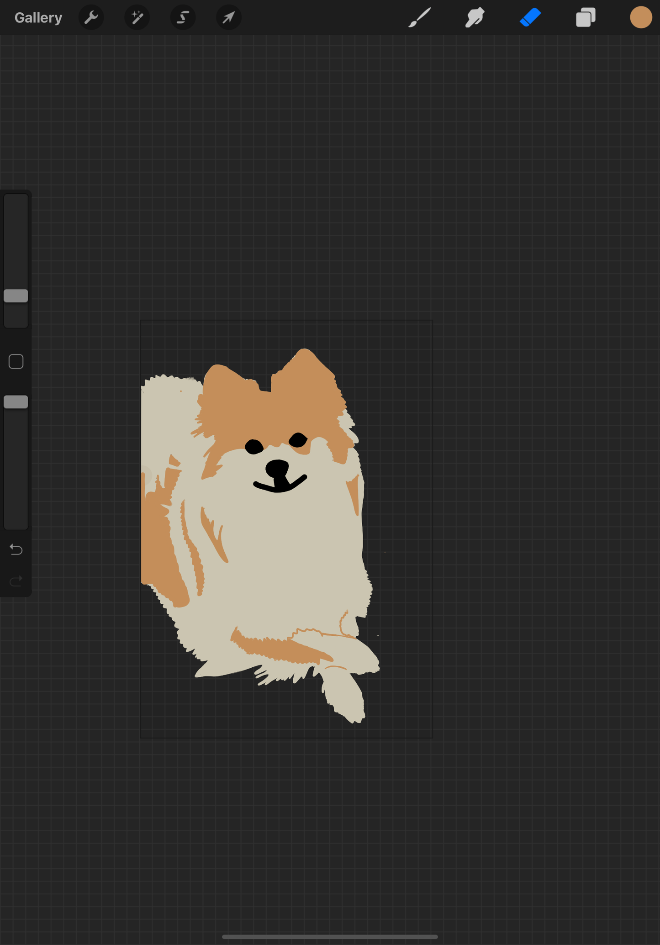Image resolution: width=660 pixels, height=945 pixels.
Task: Tap the highlighted Eraser tool
Action: [530, 18]
